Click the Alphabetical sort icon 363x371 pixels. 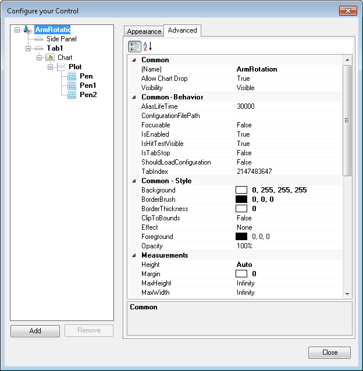pos(148,47)
